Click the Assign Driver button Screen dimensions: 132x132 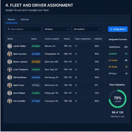[x=118, y=29]
